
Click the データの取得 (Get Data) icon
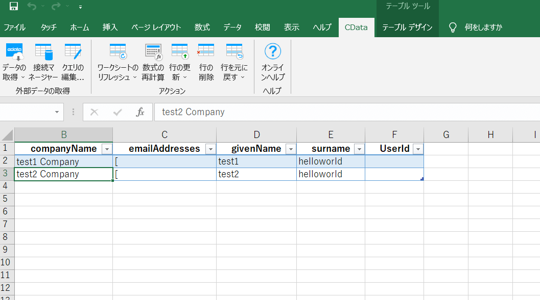coord(14,52)
